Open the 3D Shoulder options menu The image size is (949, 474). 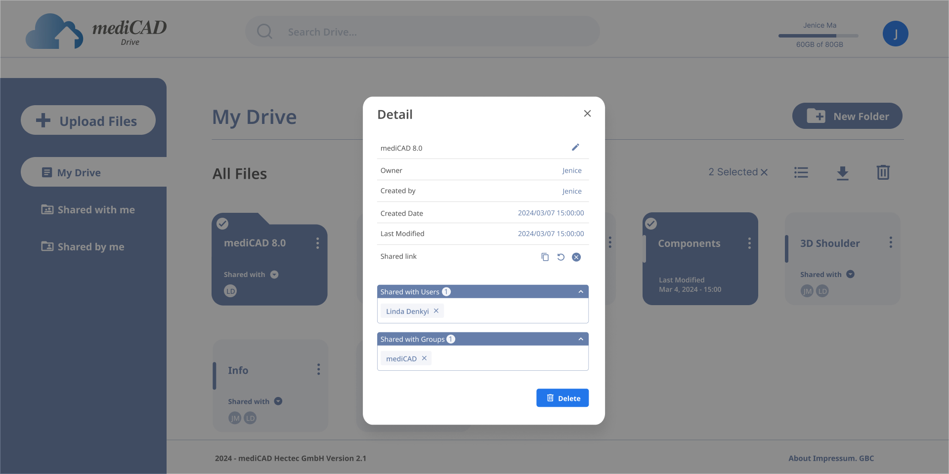891,242
